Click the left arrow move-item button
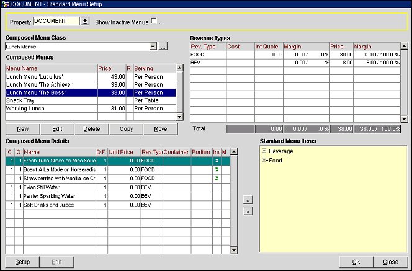412x271 pixels. tap(246, 200)
